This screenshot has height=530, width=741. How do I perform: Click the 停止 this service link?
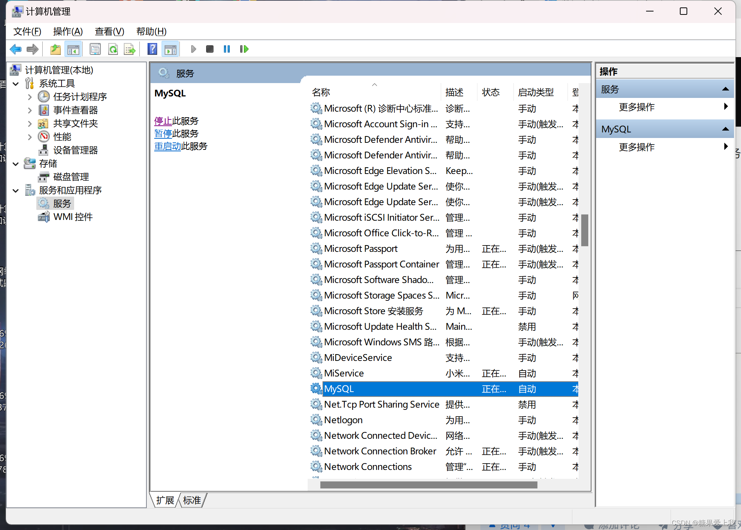point(163,121)
